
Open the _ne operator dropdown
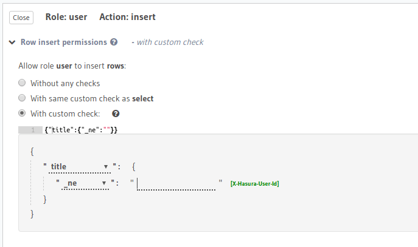(x=84, y=182)
